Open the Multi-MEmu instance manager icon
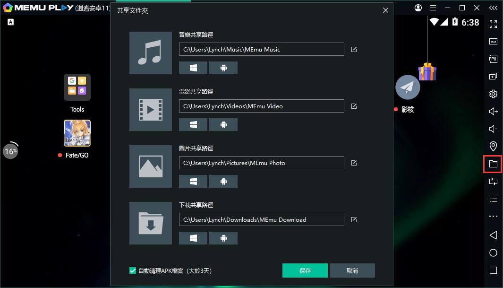 point(493,76)
